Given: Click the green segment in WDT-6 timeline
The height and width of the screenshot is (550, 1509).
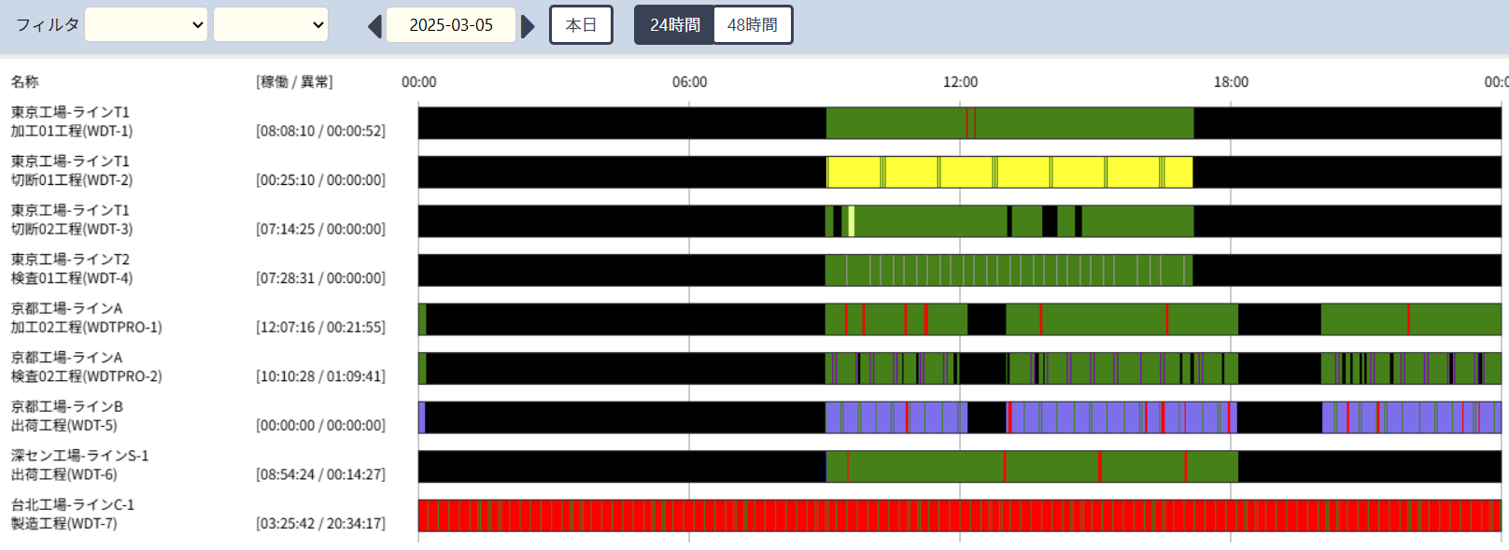Looking at the screenshot, I should [1032, 467].
